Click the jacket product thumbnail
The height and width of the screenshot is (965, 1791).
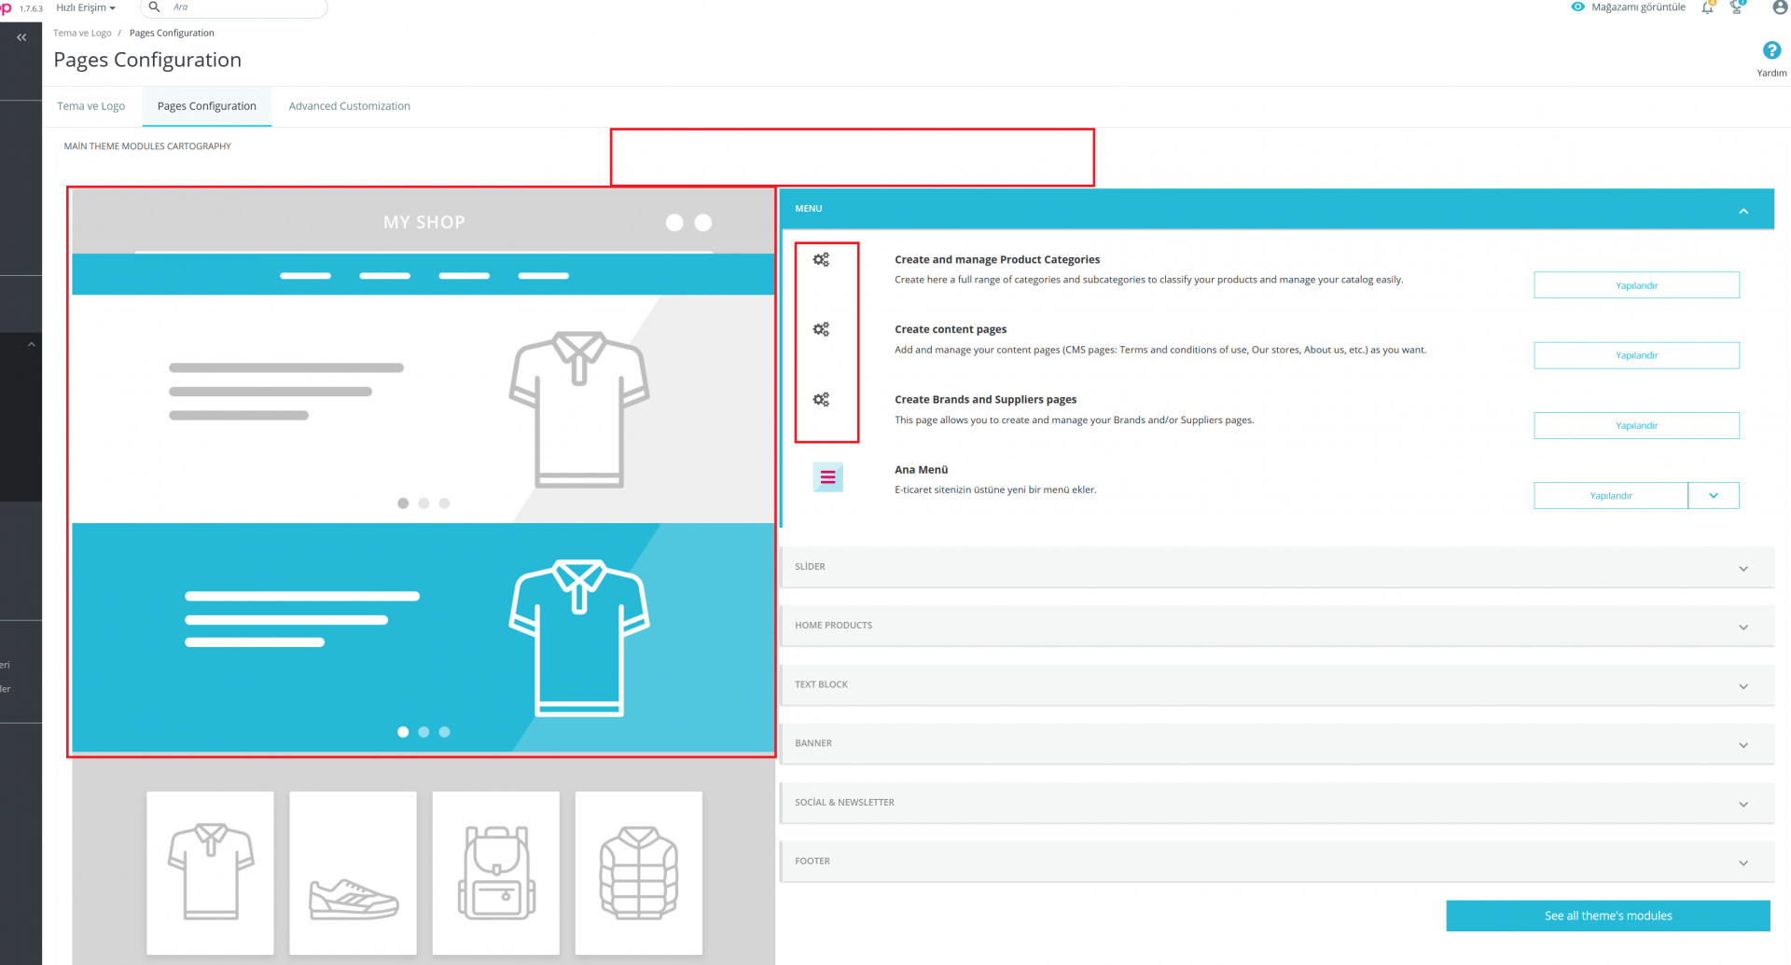(x=638, y=873)
